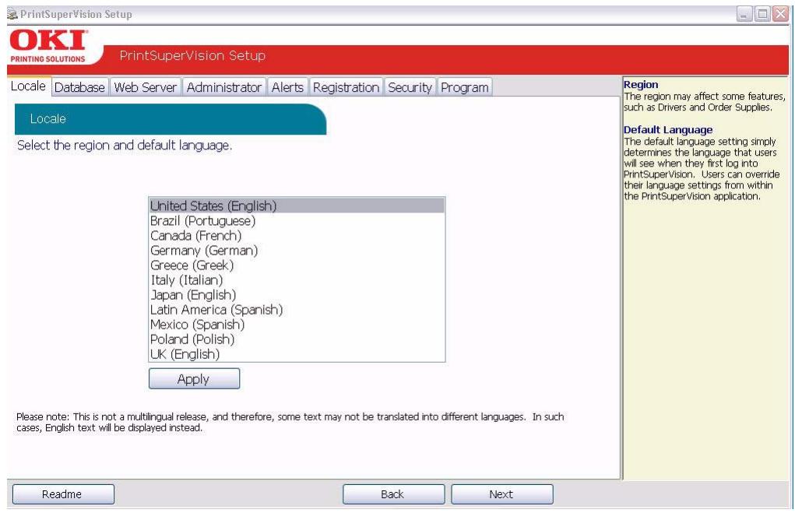Select Japan (English) locale
Viewport: 795px width, 513px height.
click(297, 294)
